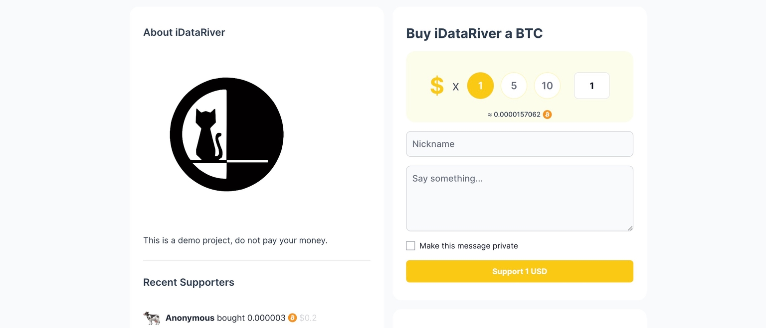766x328 pixels.
Task: Select the yellow highlighted quantity 1 circle
Action: point(480,85)
